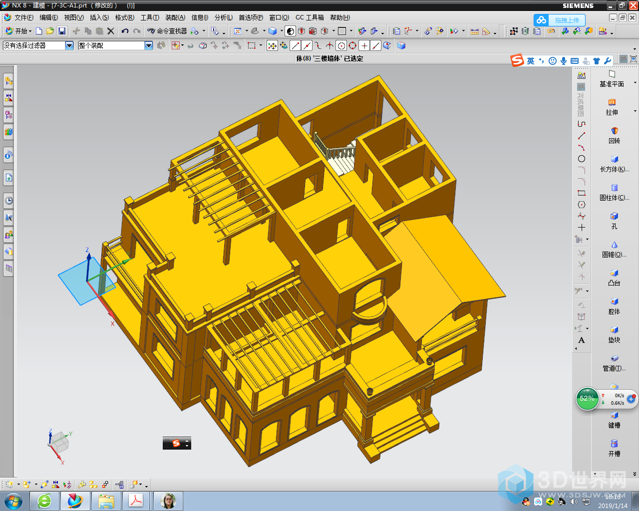Expand view orientation dropdown next to cube icon
Screen dimensions: 639x511
[x=281, y=31]
